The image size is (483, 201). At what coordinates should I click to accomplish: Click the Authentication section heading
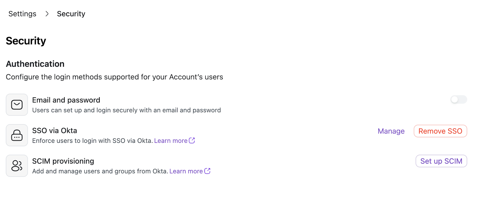click(35, 64)
